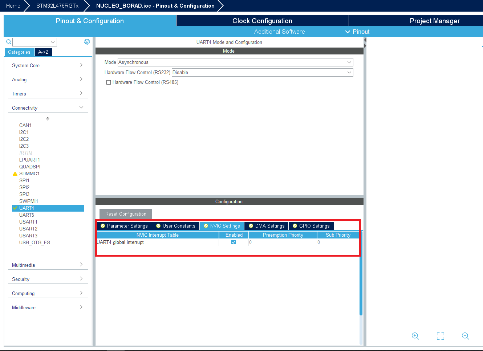
Task: Open the settings gear icon in sidebar
Action: [87, 42]
